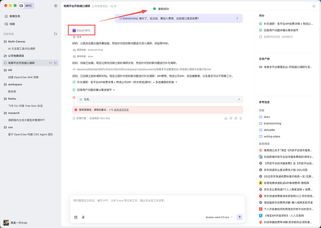Open the doubao-seed-2.0-pro model dropdown
Viewport: 321px width, 228px height.
tap(219, 217)
